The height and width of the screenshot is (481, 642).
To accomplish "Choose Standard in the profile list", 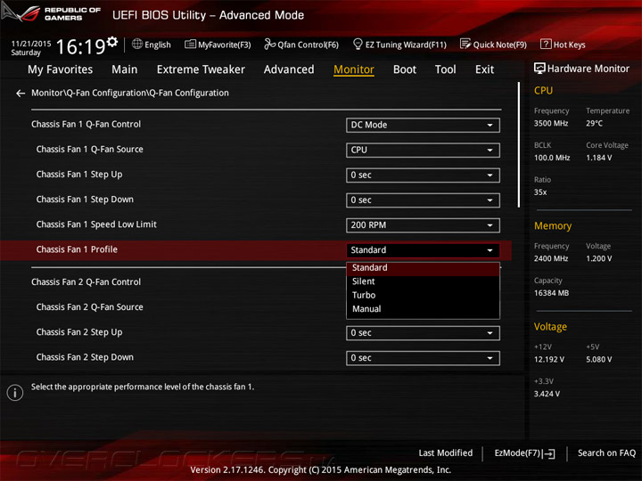I will (x=423, y=268).
